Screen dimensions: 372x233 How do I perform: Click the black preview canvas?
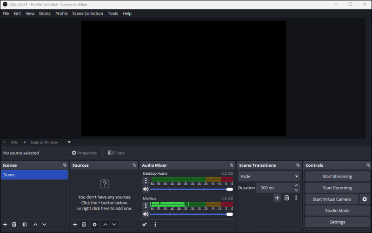(183, 78)
